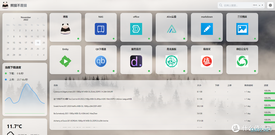Click the search magnifier icon
This screenshot has width=275, height=135.
[221, 5]
